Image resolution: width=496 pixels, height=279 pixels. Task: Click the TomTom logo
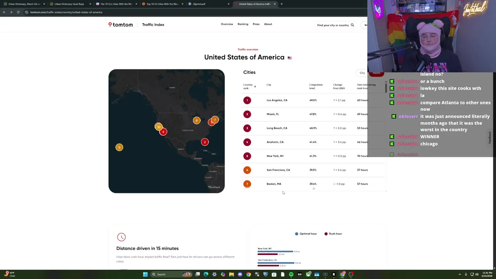point(121,24)
